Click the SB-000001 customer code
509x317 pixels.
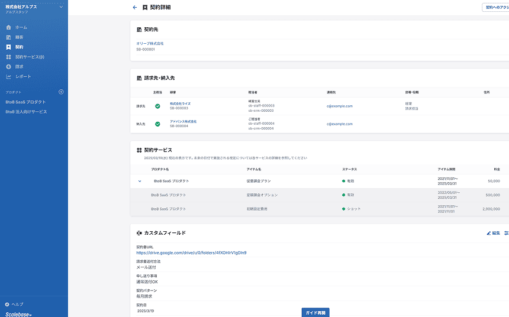[x=146, y=50]
